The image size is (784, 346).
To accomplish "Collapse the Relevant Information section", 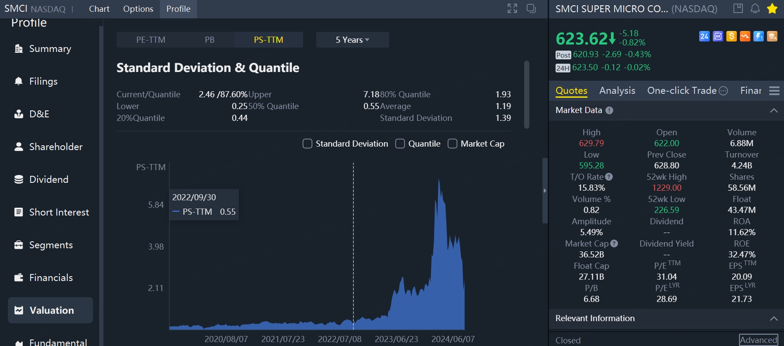I will (774, 319).
